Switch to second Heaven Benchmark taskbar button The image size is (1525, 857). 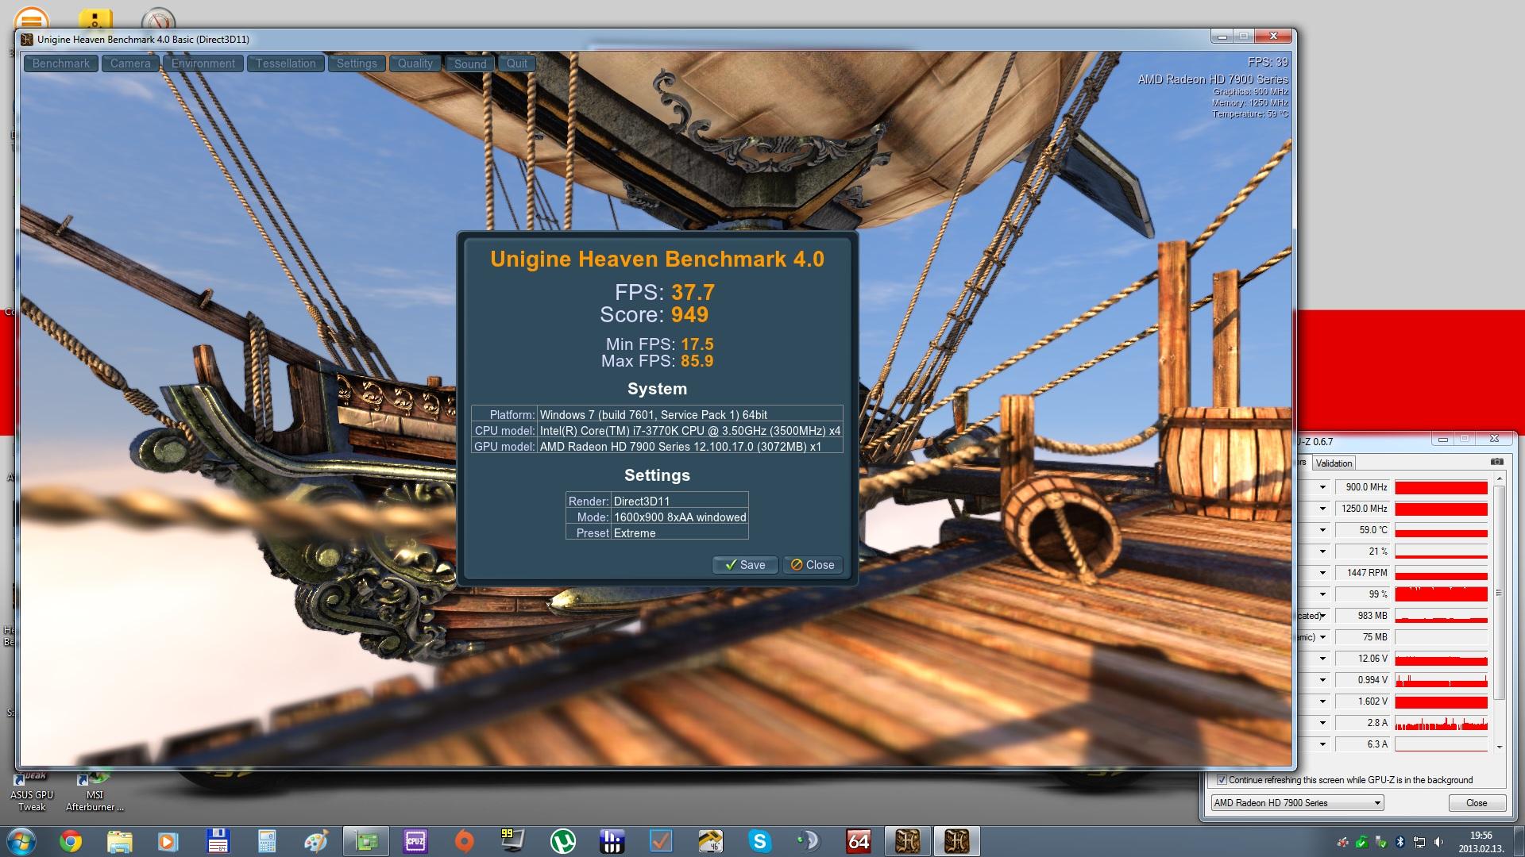pos(956,841)
